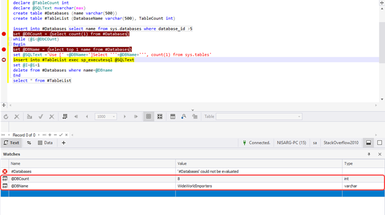This screenshot has height=215, width=385.
Task: Go to previous page of results
Action: pos(87,116)
